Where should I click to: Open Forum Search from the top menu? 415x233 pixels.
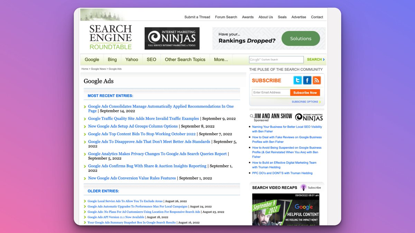[226, 17]
